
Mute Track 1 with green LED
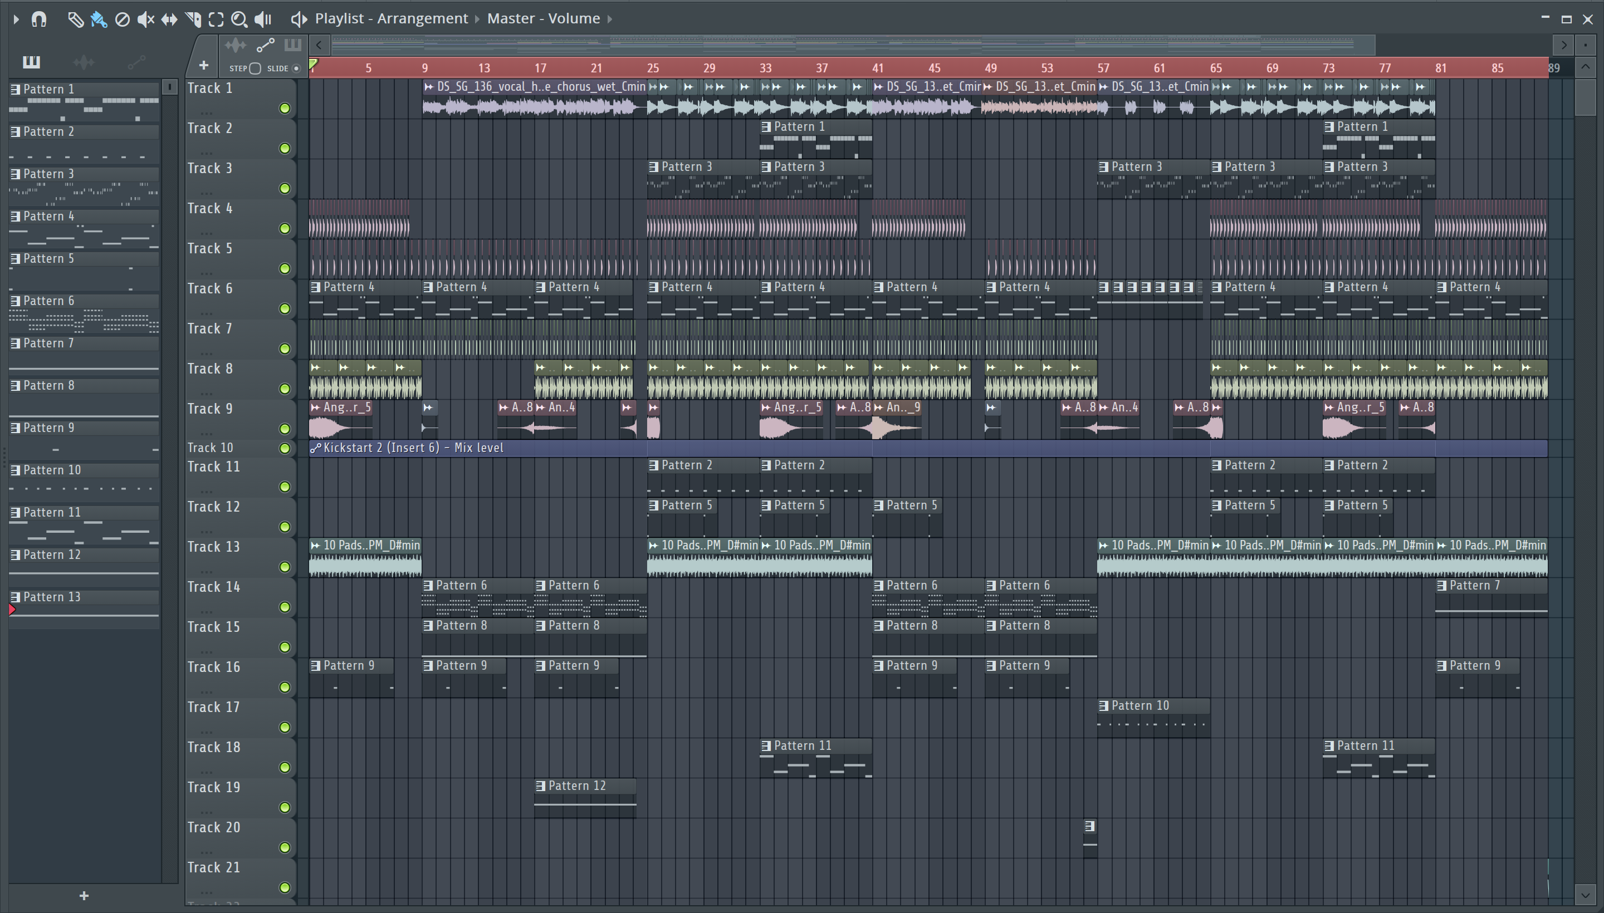click(285, 109)
